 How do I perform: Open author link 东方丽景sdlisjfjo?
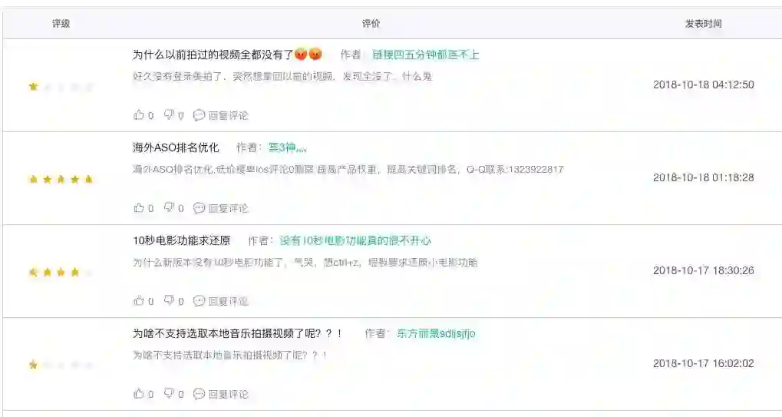coord(436,333)
